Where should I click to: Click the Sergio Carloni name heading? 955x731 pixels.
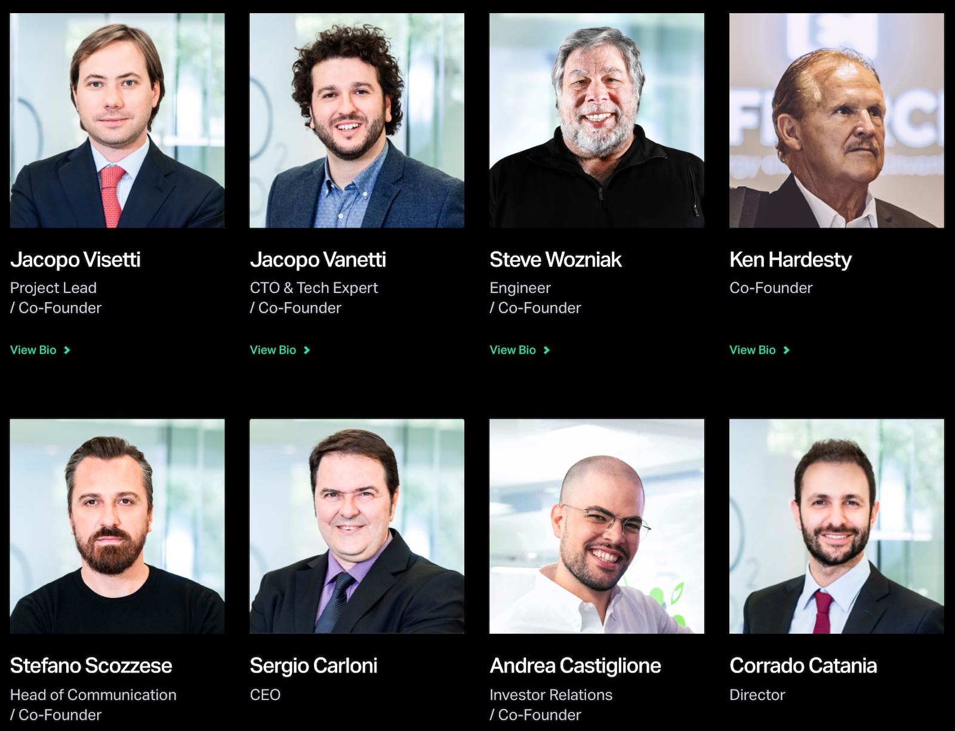(313, 665)
